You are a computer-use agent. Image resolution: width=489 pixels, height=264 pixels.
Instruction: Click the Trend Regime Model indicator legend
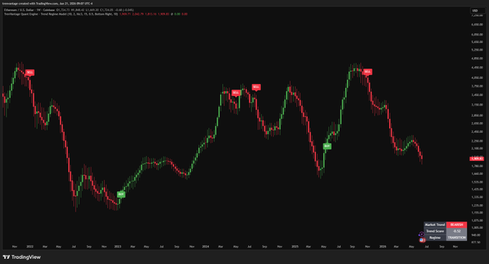coord(61,14)
